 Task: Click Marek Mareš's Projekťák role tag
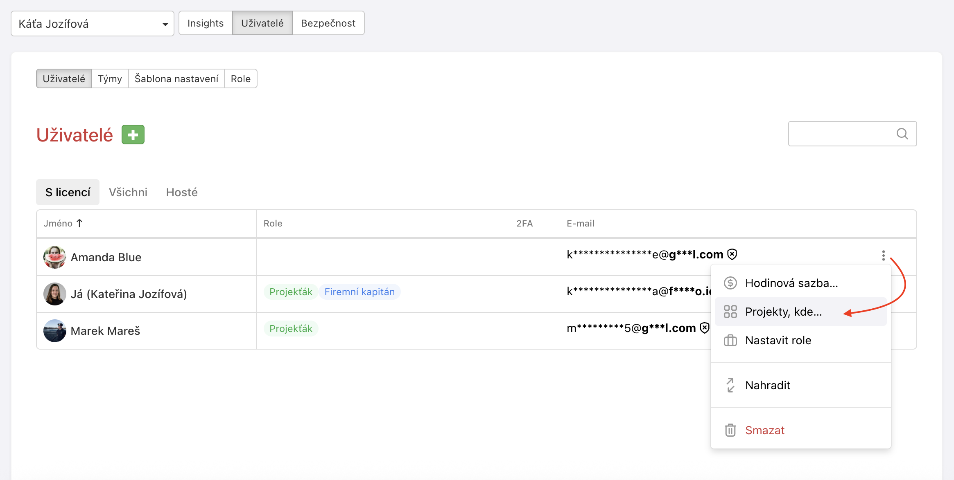tap(291, 329)
